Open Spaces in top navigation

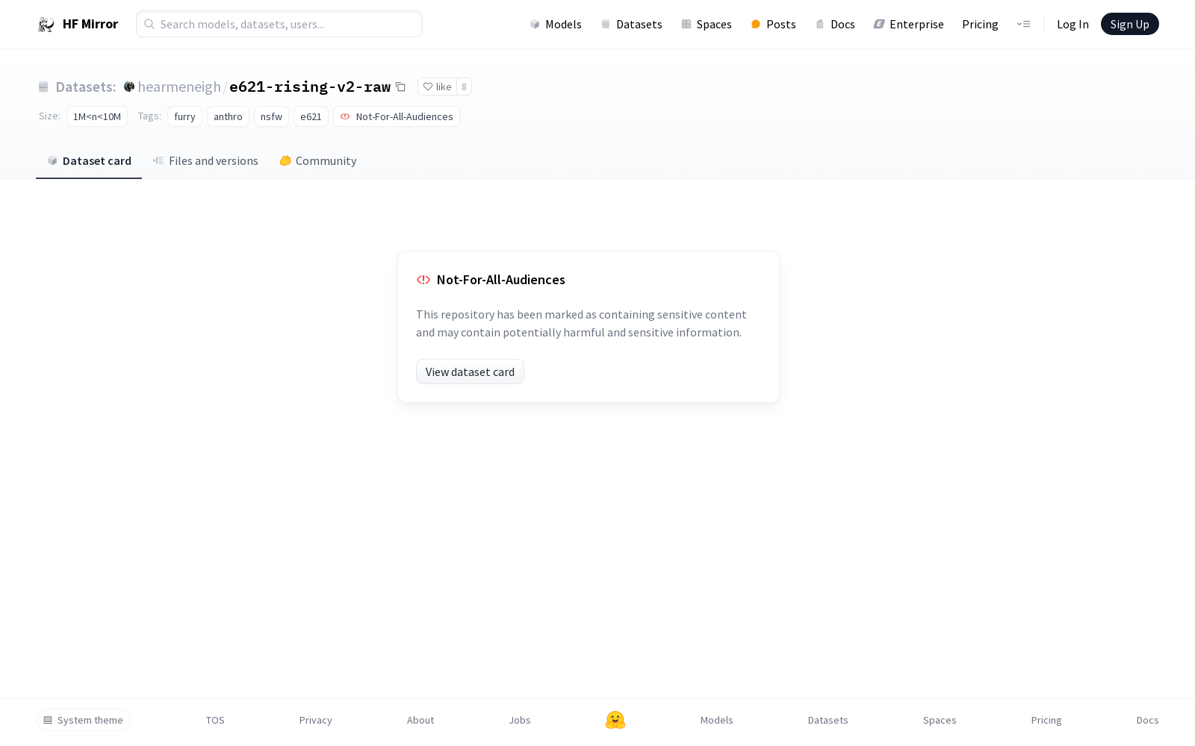pos(707,24)
